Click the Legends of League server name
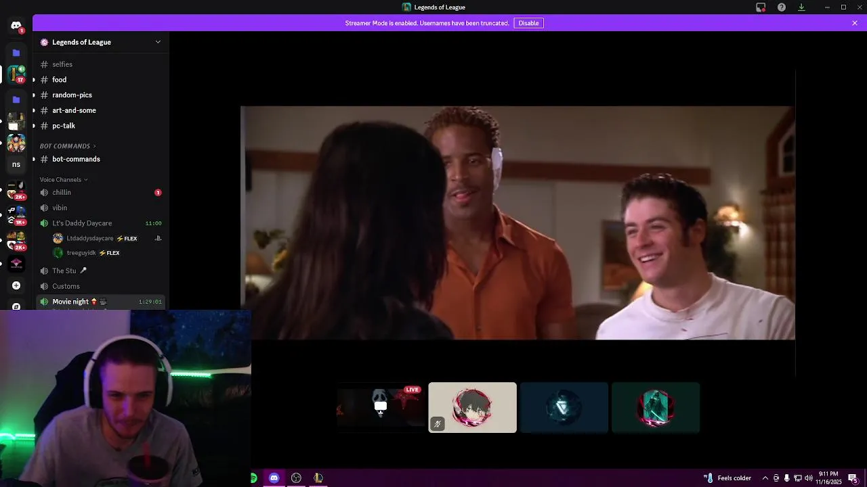 (x=81, y=42)
